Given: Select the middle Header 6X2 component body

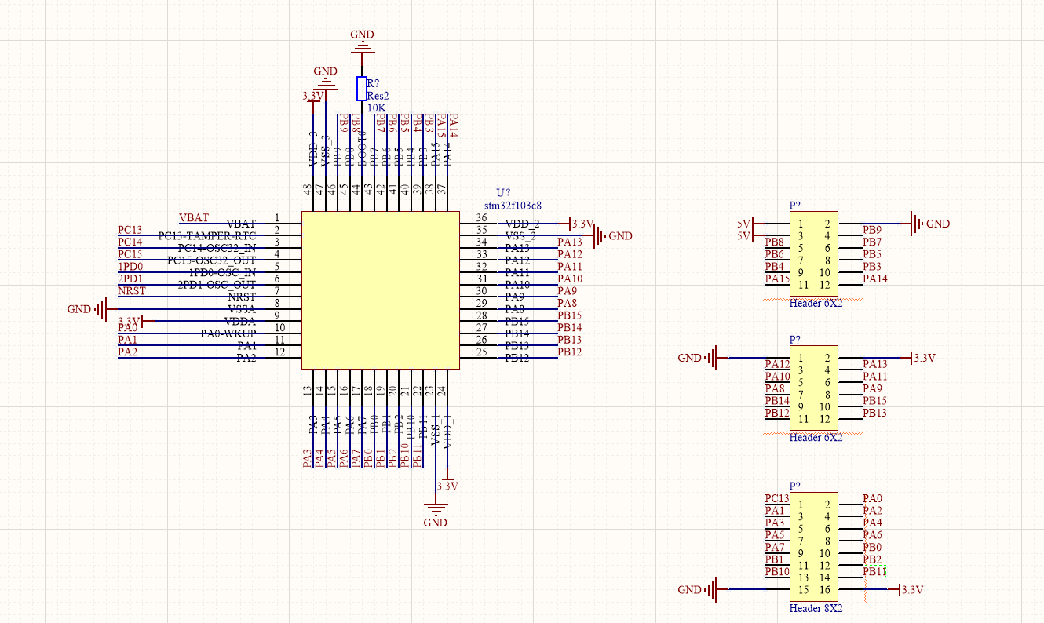Looking at the screenshot, I should click(813, 388).
